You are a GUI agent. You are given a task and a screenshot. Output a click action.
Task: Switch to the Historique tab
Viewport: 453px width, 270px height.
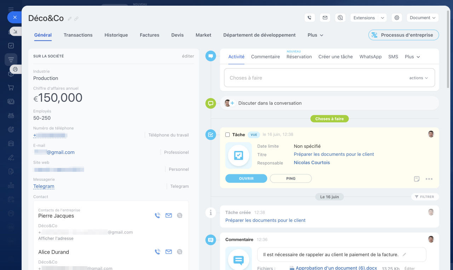point(116,35)
